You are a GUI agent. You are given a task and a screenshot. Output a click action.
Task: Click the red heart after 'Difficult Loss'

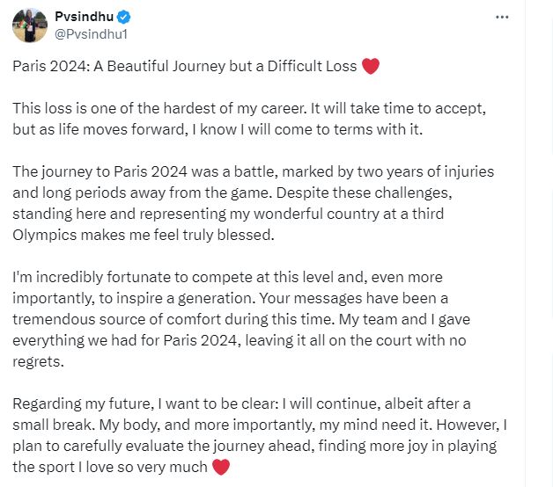(371, 66)
